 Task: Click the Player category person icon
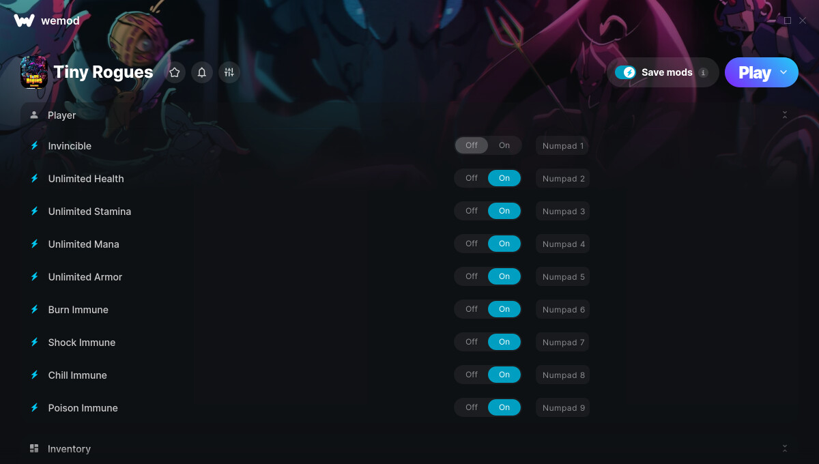[34, 115]
